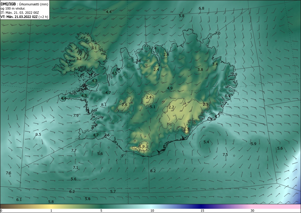Click the 6.8 value on the map
The image size is (301, 213).
coord(201,8)
